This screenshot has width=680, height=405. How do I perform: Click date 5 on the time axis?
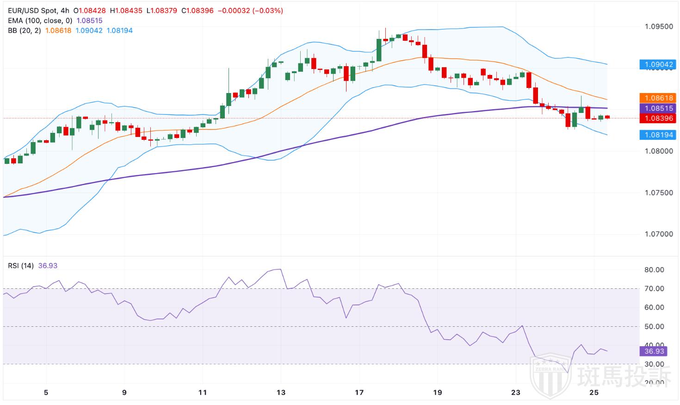point(46,393)
